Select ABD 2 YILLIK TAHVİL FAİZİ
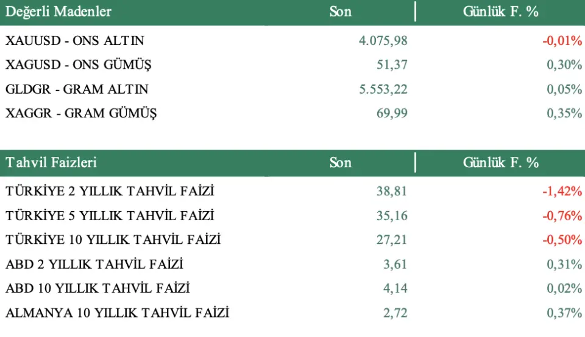 pyautogui.click(x=94, y=264)
